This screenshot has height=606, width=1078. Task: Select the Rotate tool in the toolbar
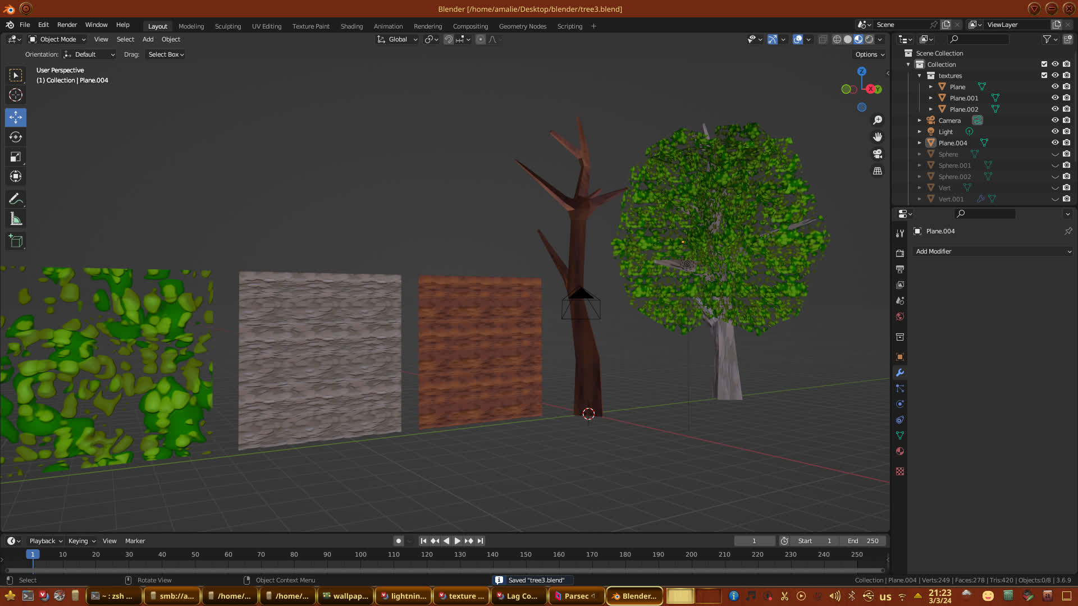(16, 137)
